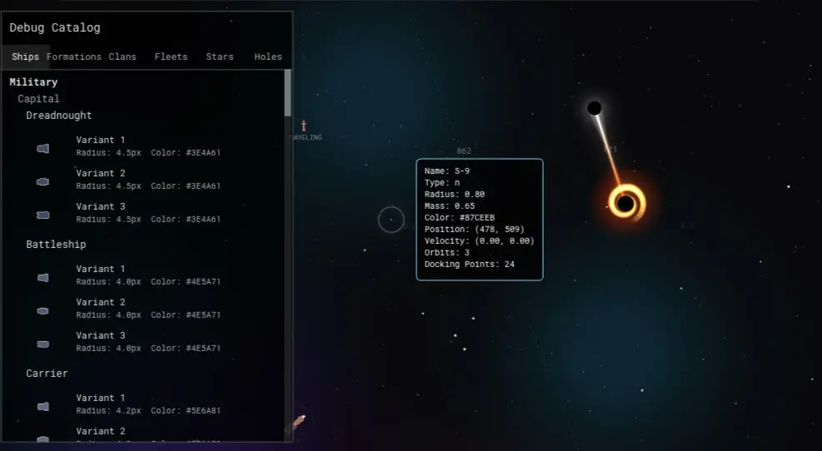Click Dreadnought Variant 3 ship icon
Viewport: 822px width, 451px height.
coord(43,216)
